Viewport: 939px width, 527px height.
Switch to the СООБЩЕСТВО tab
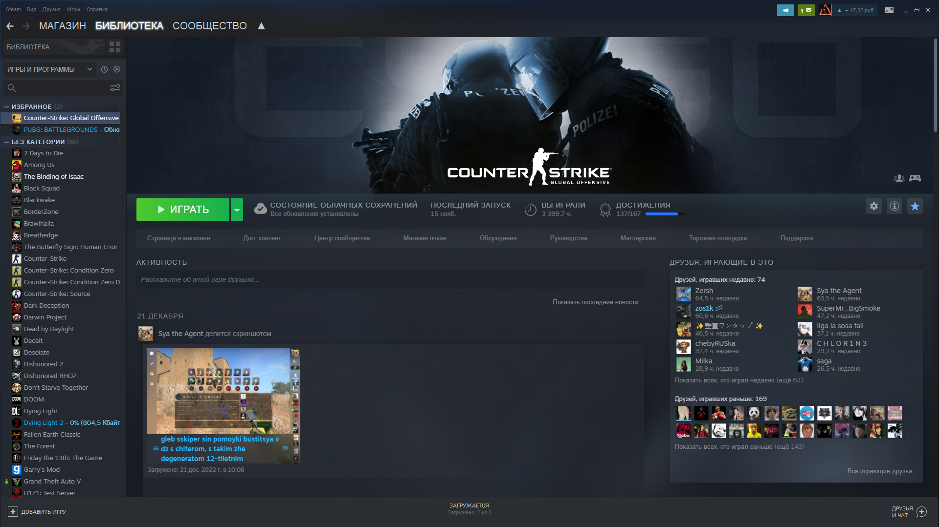(x=210, y=26)
